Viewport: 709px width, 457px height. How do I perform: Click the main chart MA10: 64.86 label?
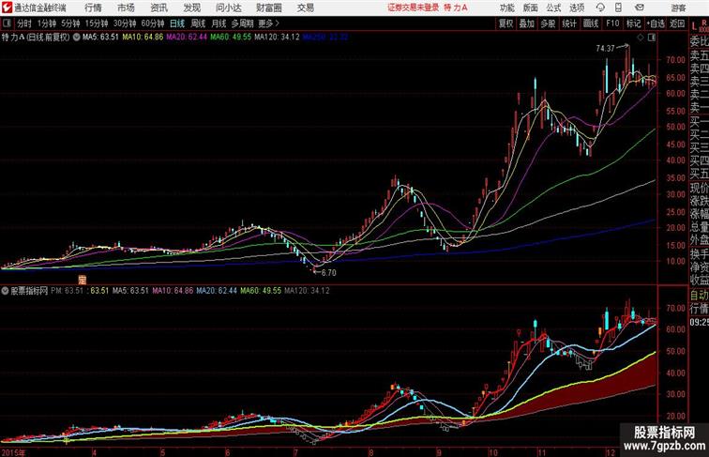click(143, 38)
